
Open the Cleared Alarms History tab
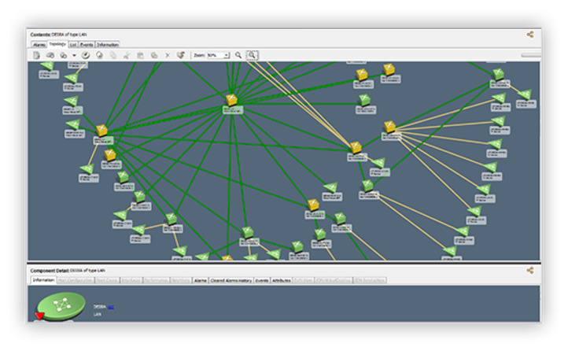click(x=231, y=280)
